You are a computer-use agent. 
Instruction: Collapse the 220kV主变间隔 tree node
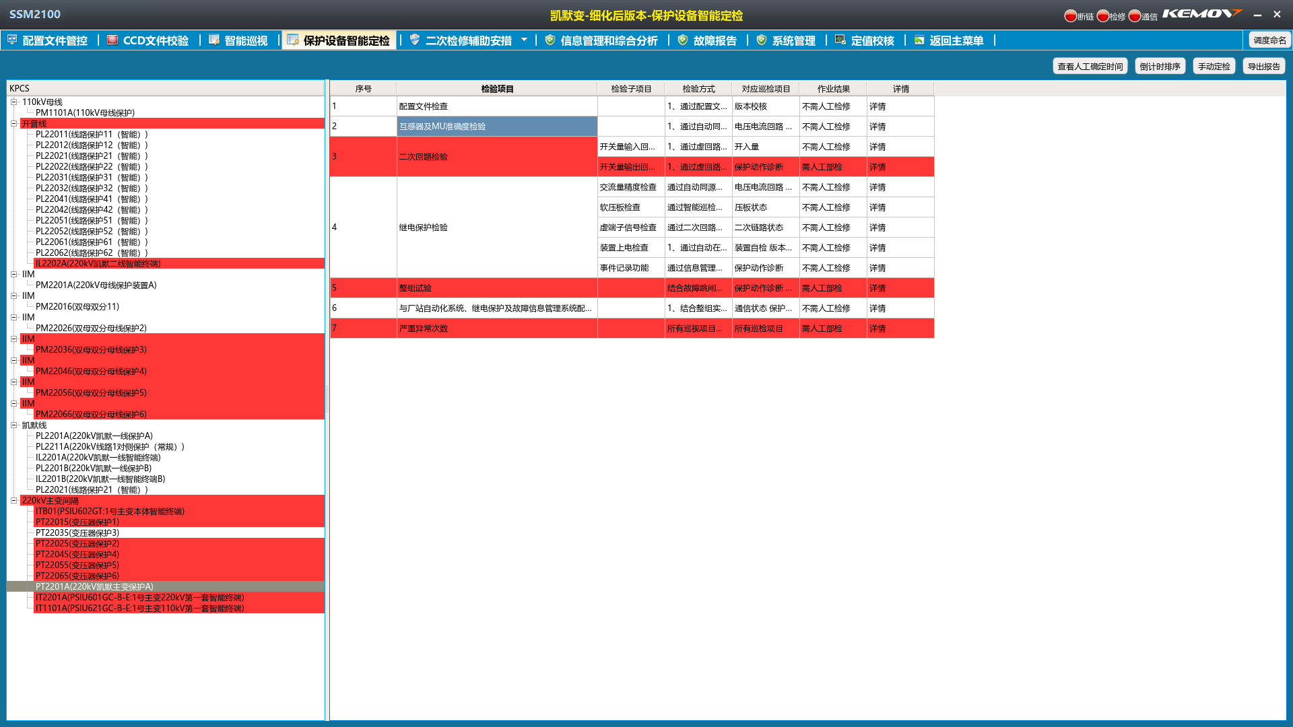point(13,501)
